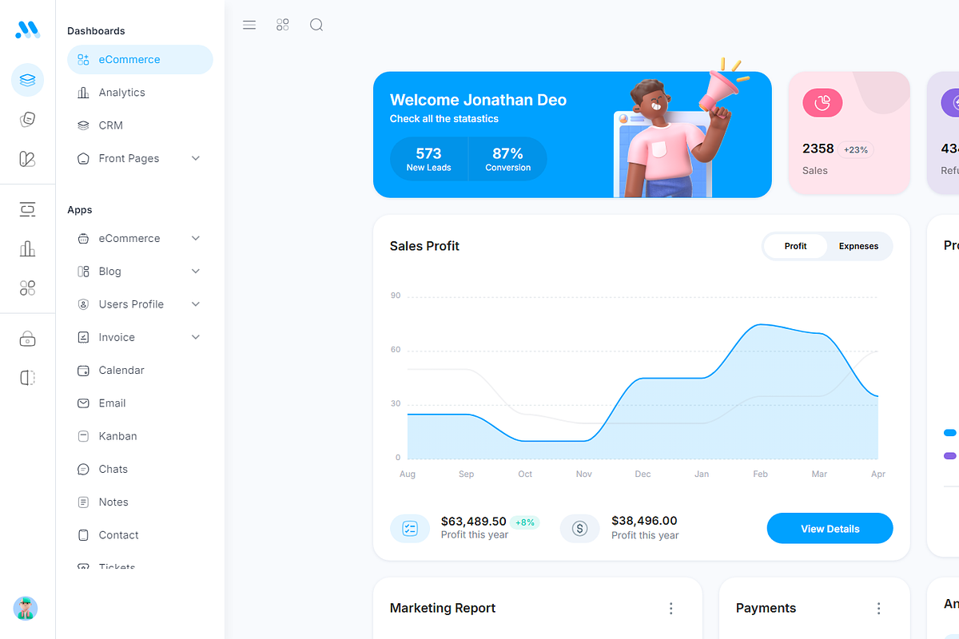This screenshot has width=959, height=639.
Task: Click the 573 New Leads stat
Action: click(428, 159)
